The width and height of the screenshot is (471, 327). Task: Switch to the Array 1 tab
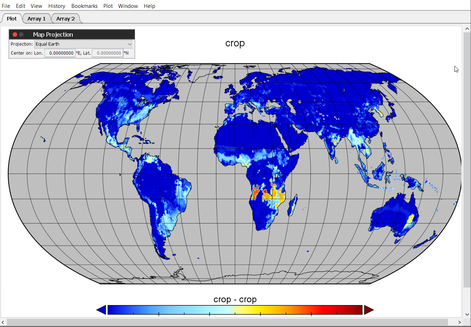coord(37,18)
